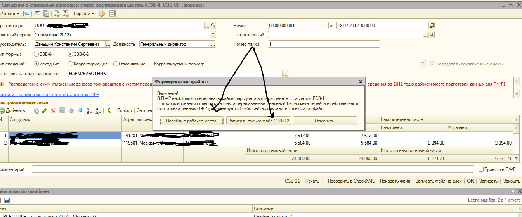This screenshot has height=217, width=522.
Task: Open the Перейти dropdown menu in toolbar
Action: 84,14
